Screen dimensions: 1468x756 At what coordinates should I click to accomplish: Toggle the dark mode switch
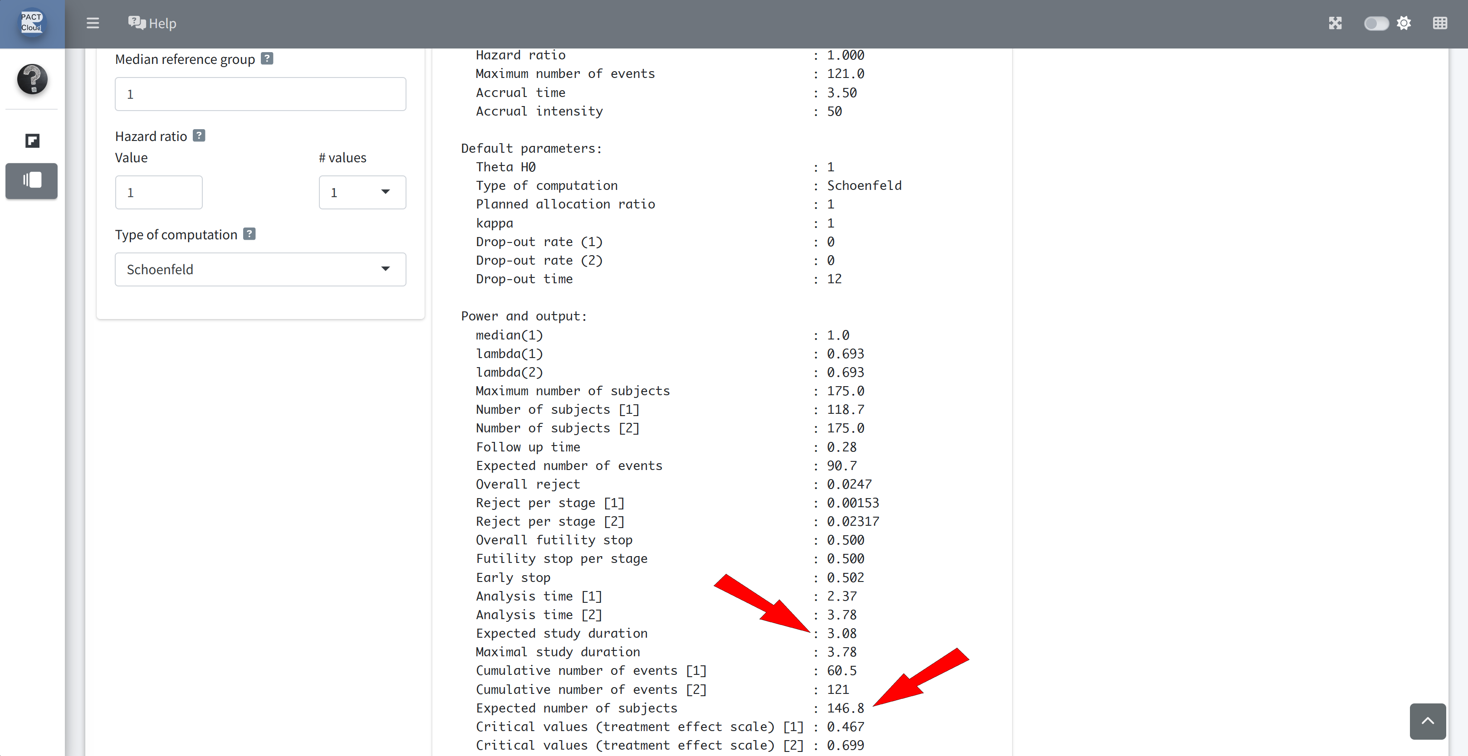pos(1375,23)
